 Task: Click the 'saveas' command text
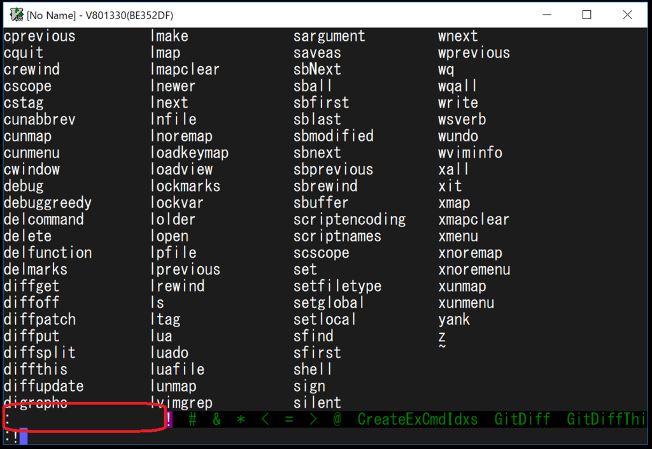pyautogui.click(x=317, y=53)
